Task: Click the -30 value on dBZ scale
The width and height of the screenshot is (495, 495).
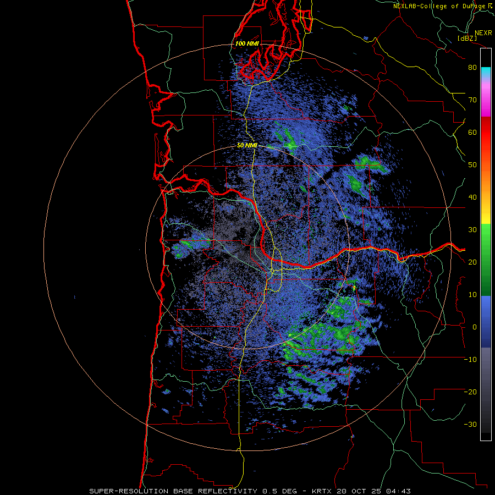Action: (x=470, y=424)
